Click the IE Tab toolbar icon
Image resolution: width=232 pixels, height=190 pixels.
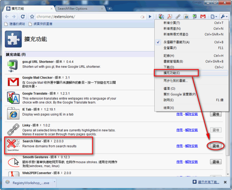click(186, 16)
